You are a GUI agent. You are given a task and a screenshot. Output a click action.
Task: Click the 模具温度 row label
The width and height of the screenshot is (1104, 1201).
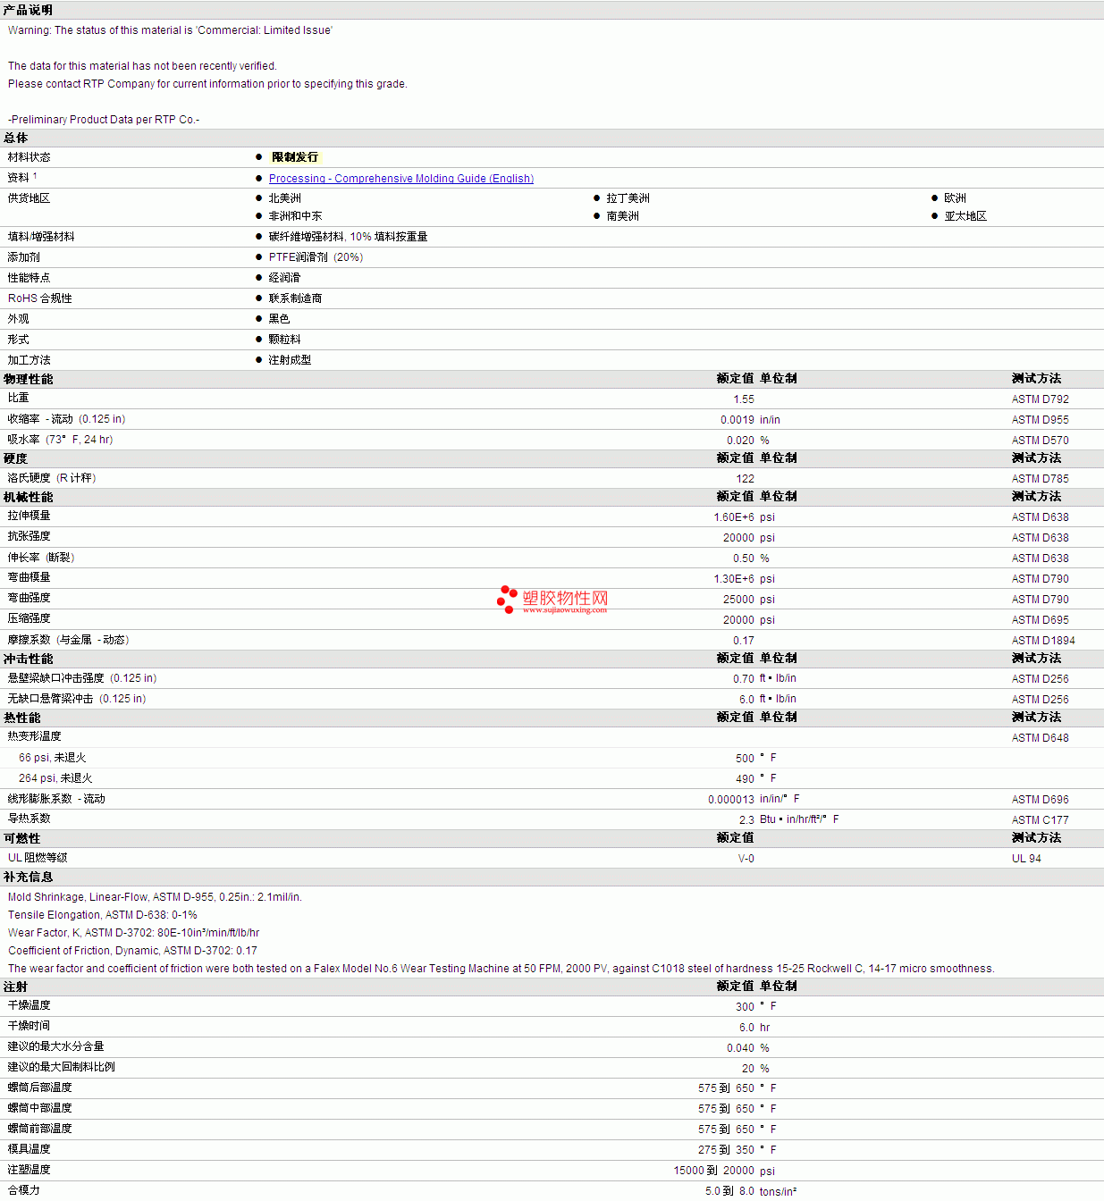29,1149
